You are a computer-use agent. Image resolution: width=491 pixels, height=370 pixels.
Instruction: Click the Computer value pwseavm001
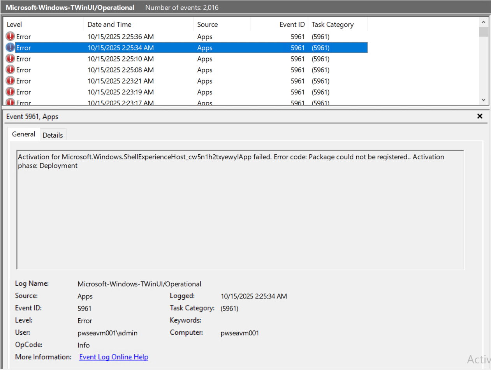coord(240,333)
